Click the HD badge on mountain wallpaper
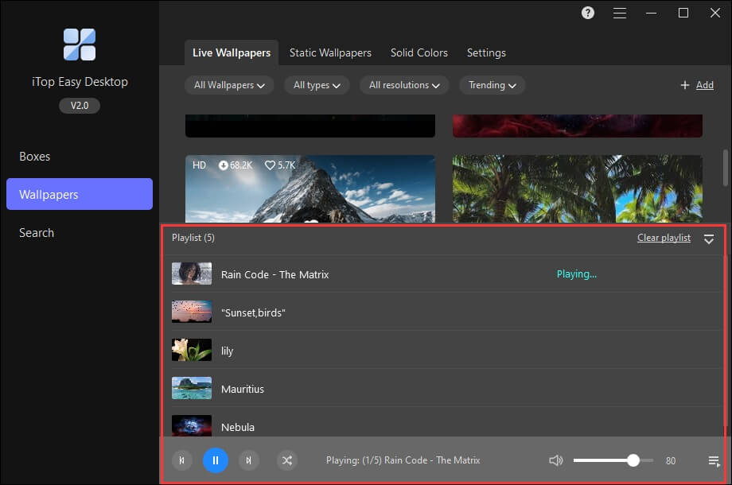Screen dimensions: 732x485 pyautogui.click(x=200, y=165)
